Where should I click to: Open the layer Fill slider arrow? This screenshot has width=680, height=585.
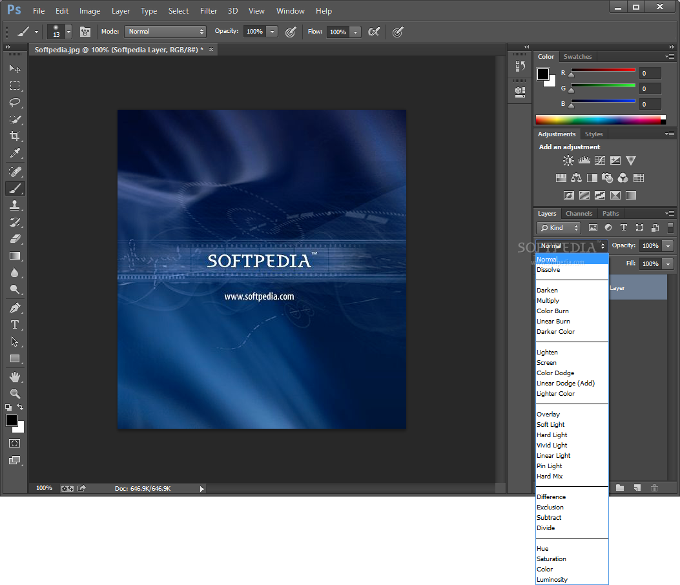pos(668,263)
